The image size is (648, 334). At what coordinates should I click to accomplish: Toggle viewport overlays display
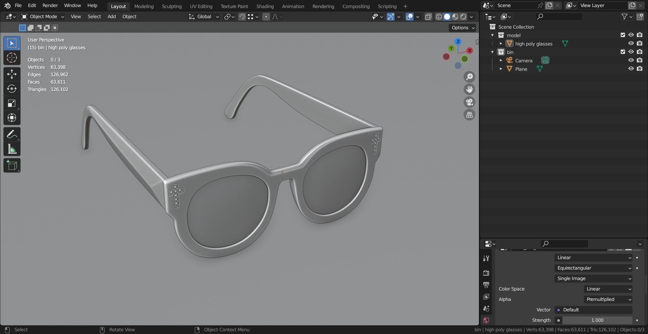click(409, 17)
